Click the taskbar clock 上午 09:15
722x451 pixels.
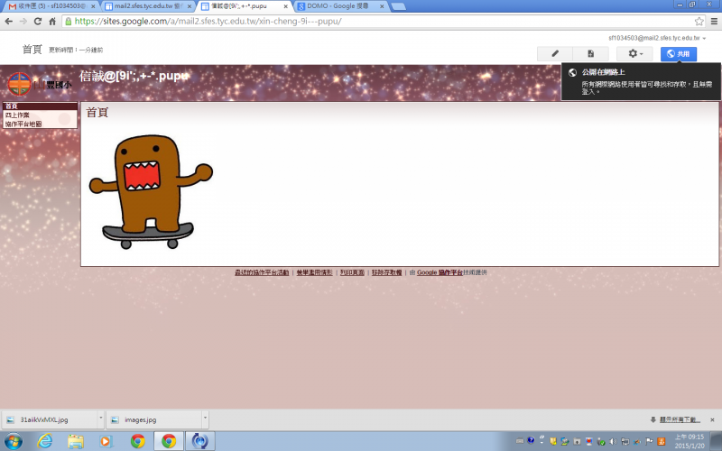click(x=690, y=441)
